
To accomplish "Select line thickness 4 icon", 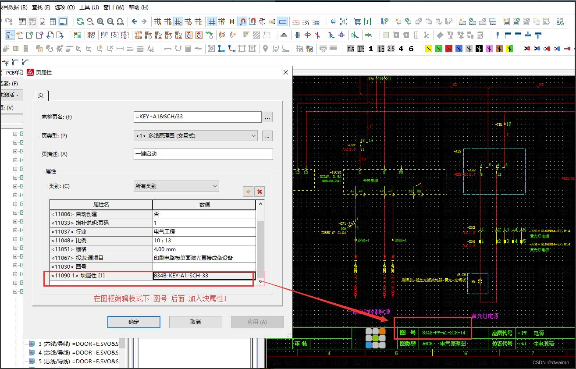I will (401, 49).
